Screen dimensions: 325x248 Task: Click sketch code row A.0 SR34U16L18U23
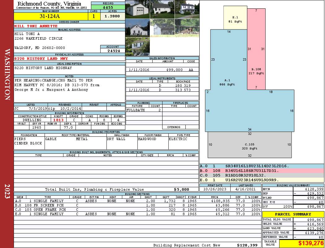pyautogui.click(x=262, y=166)
